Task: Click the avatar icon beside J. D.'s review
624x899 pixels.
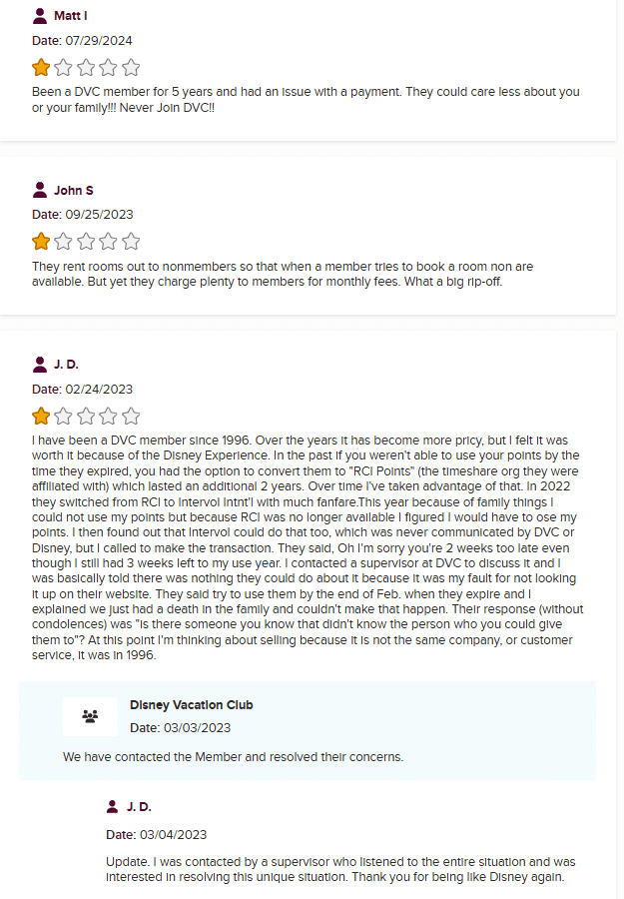Action: pos(40,365)
